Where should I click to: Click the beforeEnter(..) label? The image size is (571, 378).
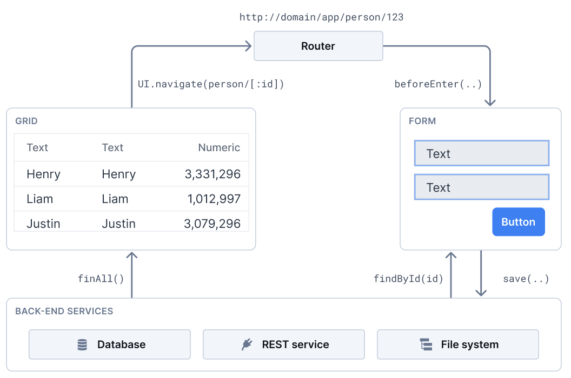click(x=438, y=84)
